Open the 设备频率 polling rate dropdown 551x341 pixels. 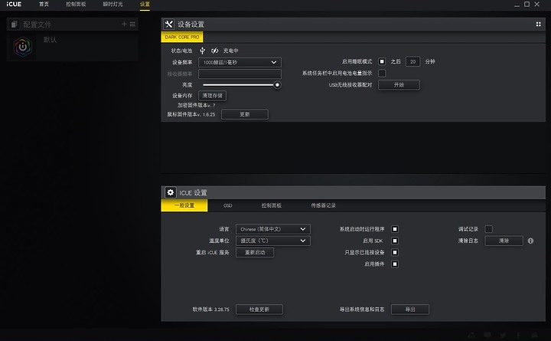(x=240, y=62)
